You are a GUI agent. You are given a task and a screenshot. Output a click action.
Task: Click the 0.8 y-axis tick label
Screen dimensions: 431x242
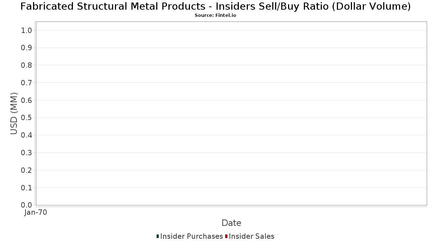coord(27,65)
